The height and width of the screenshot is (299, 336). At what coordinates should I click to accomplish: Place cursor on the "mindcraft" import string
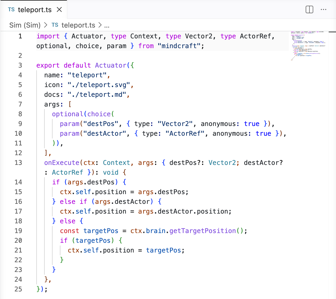[x=180, y=46]
